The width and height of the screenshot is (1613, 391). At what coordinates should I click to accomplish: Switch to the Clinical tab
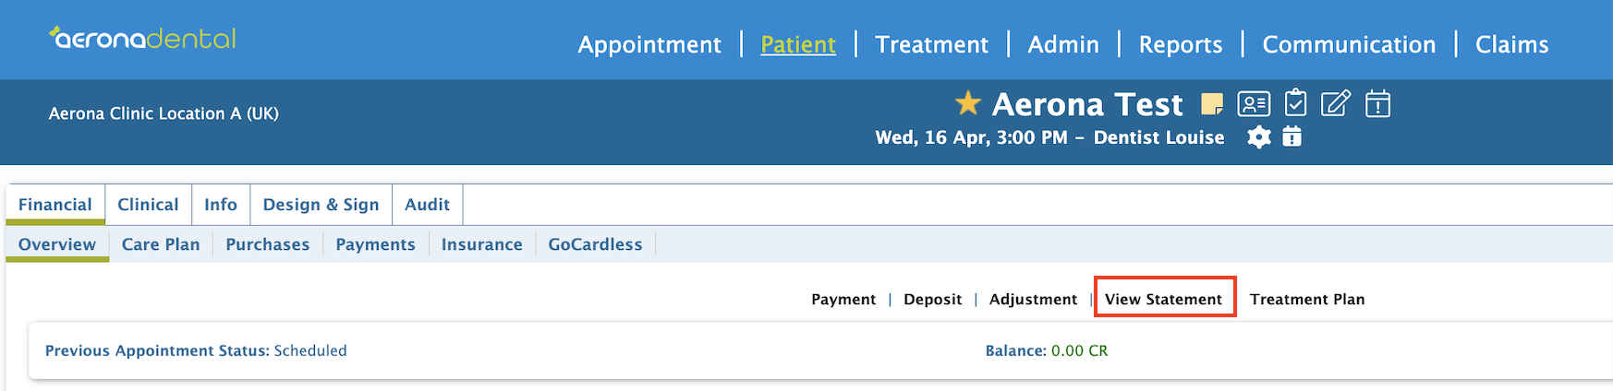click(x=148, y=205)
